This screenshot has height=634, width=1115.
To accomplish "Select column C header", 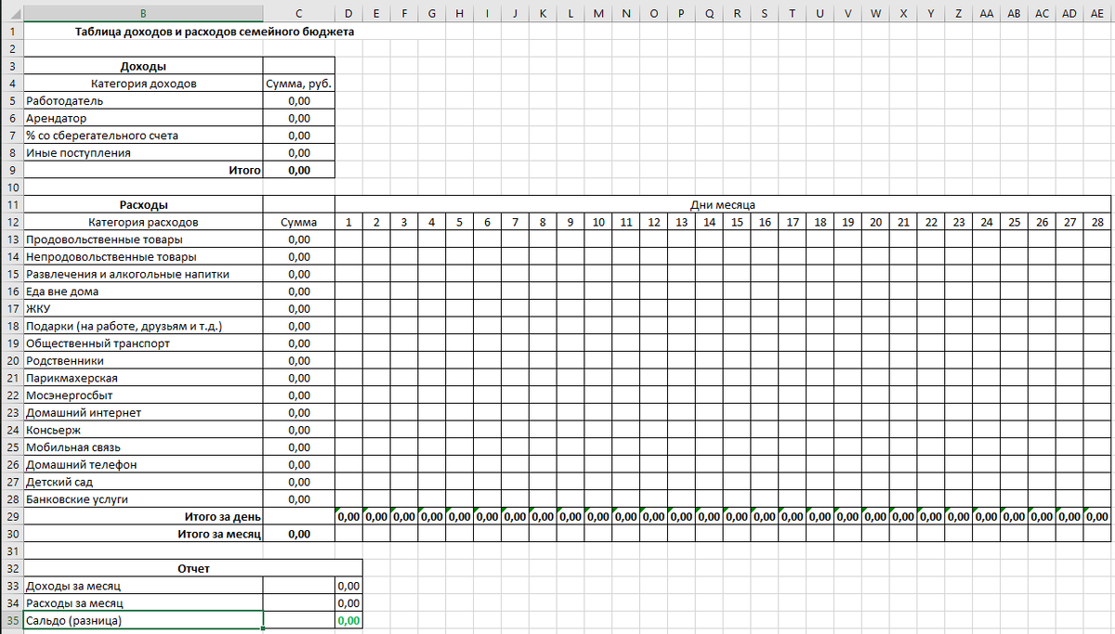I will pyautogui.click(x=299, y=13).
